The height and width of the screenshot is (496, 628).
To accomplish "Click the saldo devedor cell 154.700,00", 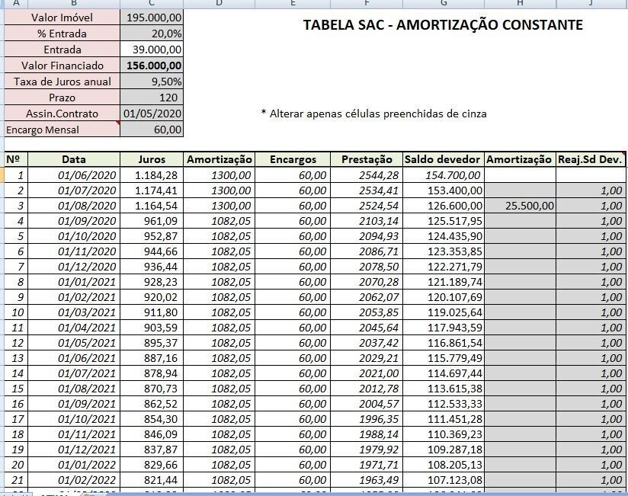I will point(443,175).
